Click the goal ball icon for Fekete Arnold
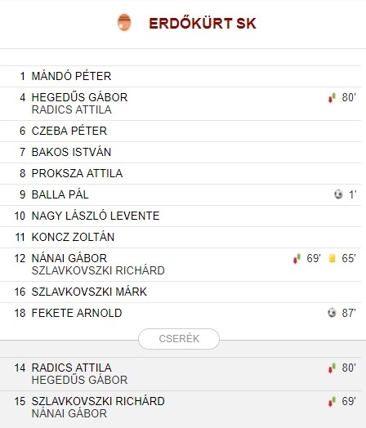 coord(332,313)
